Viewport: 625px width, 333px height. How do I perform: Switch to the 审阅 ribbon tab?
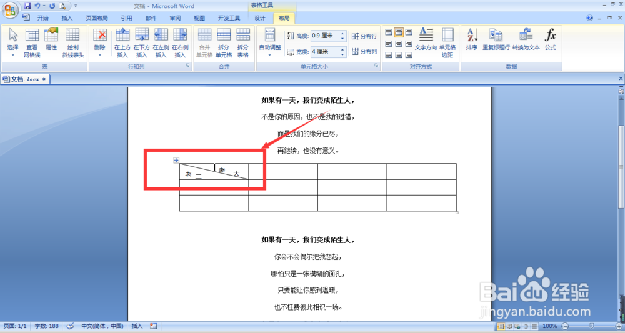[175, 18]
